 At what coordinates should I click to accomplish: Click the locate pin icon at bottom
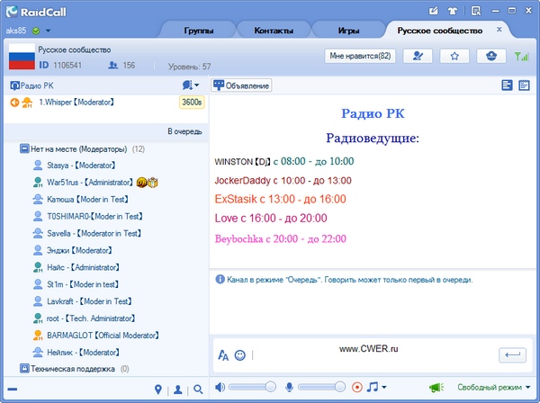tap(157, 390)
